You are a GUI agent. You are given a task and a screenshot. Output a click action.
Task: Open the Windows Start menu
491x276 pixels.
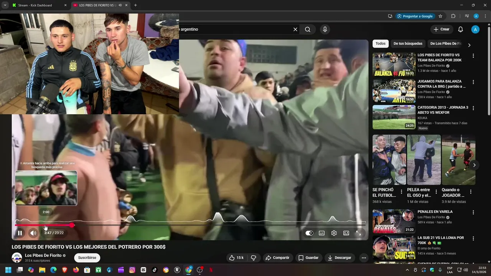(x=8, y=270)
